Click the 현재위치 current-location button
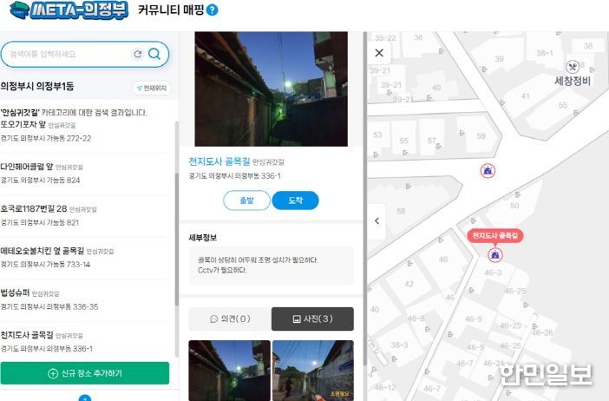This screenshot has height=401, width=609. tap(153, 89)
